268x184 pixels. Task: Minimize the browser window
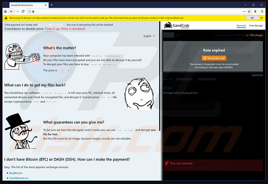pos(245,5)
